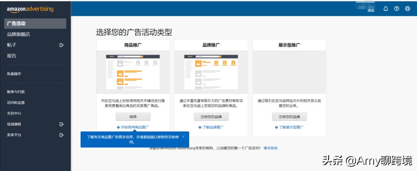Viewport: 417px width, 171px height.
Task: Click help icon beside 开始使用商品推广
Action: click(119, 127)
